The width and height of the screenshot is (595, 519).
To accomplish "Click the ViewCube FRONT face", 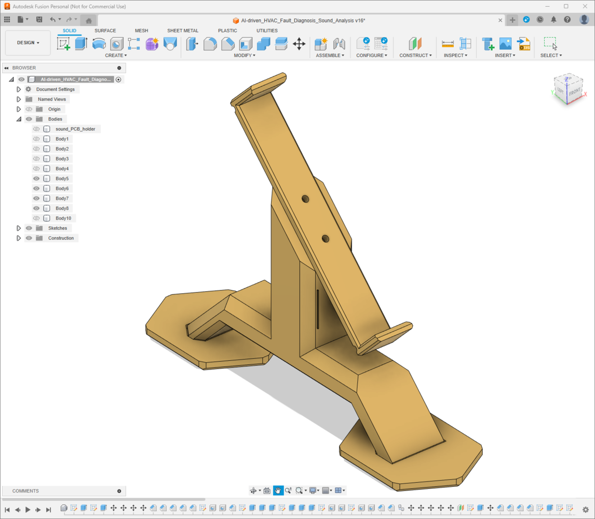I will (x=575, y=91).
